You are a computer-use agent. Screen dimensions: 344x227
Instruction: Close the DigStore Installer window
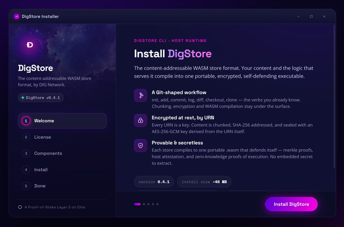click(324, 17)
